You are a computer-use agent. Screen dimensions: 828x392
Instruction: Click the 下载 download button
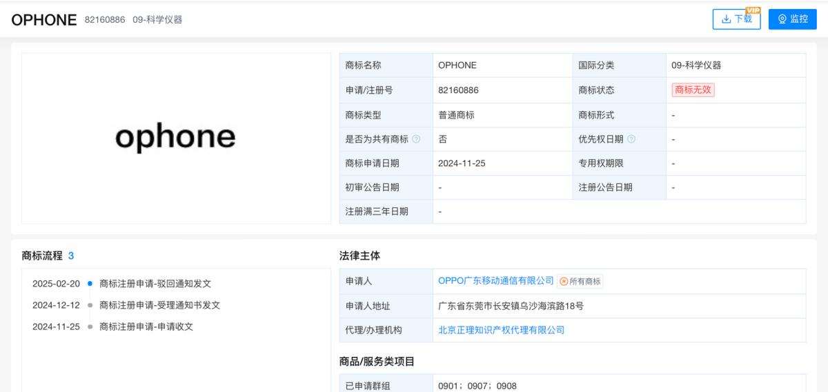pyautogui.click(x=736, y=19)
